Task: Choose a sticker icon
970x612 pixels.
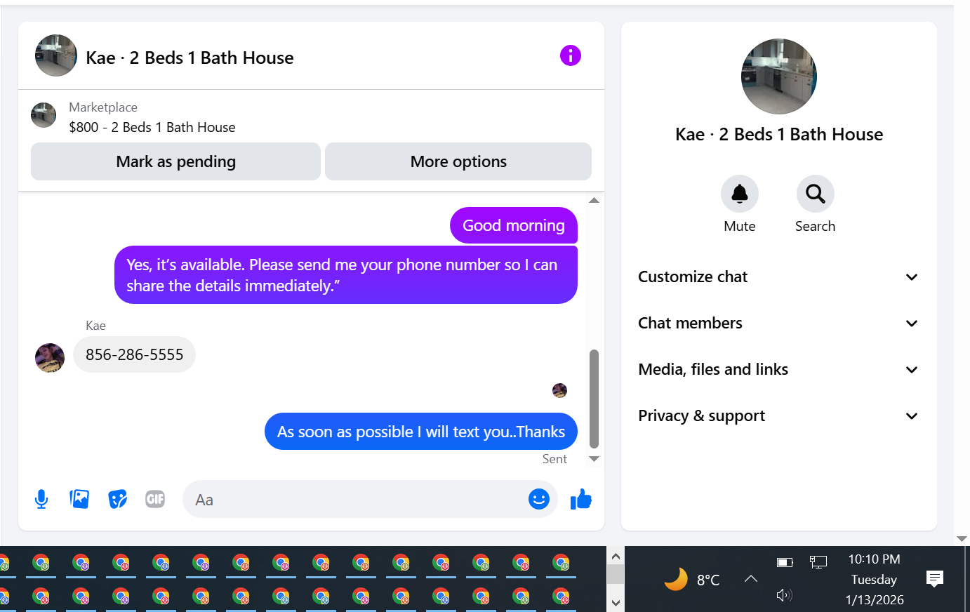Action: [x=117, y=499]
